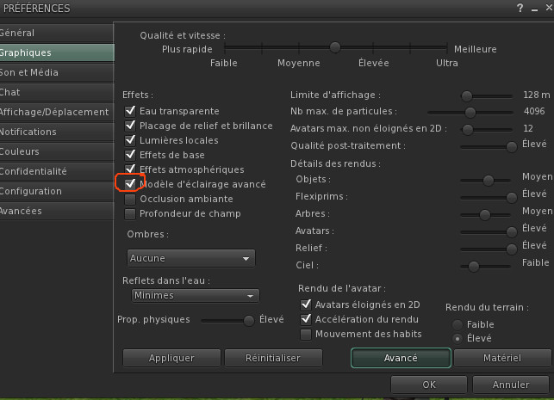This screenshot has height=400, width=554.
Task: Click the Relief detail slider
Action: tap(489, 249)
